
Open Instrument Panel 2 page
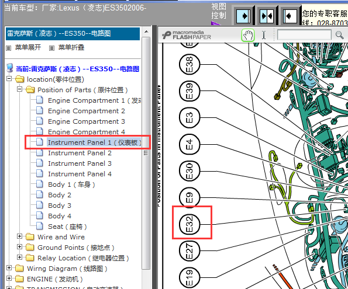[80, 153]
